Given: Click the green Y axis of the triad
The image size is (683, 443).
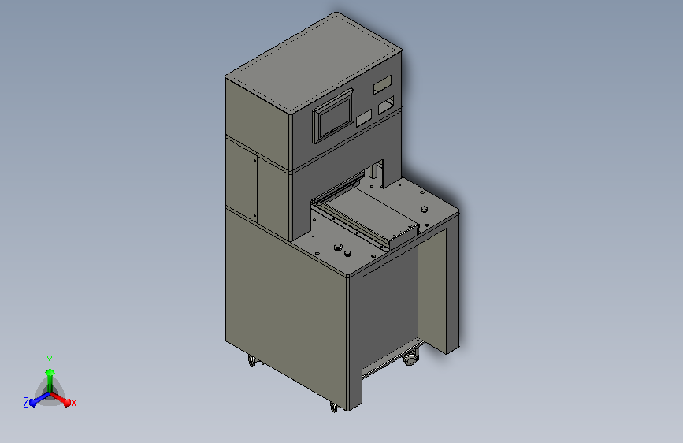Looking at the screenshot, I should coord(50,381).
